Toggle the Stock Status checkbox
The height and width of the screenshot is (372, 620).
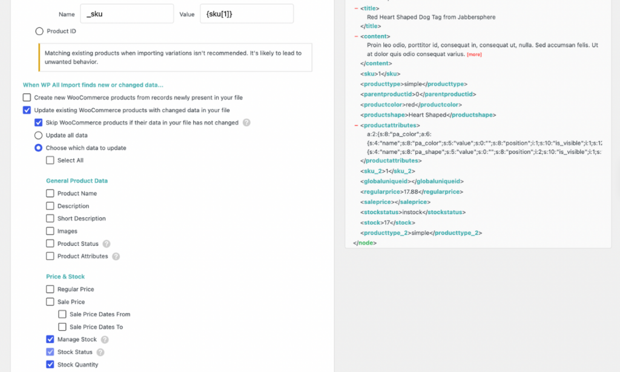point(50,352)
